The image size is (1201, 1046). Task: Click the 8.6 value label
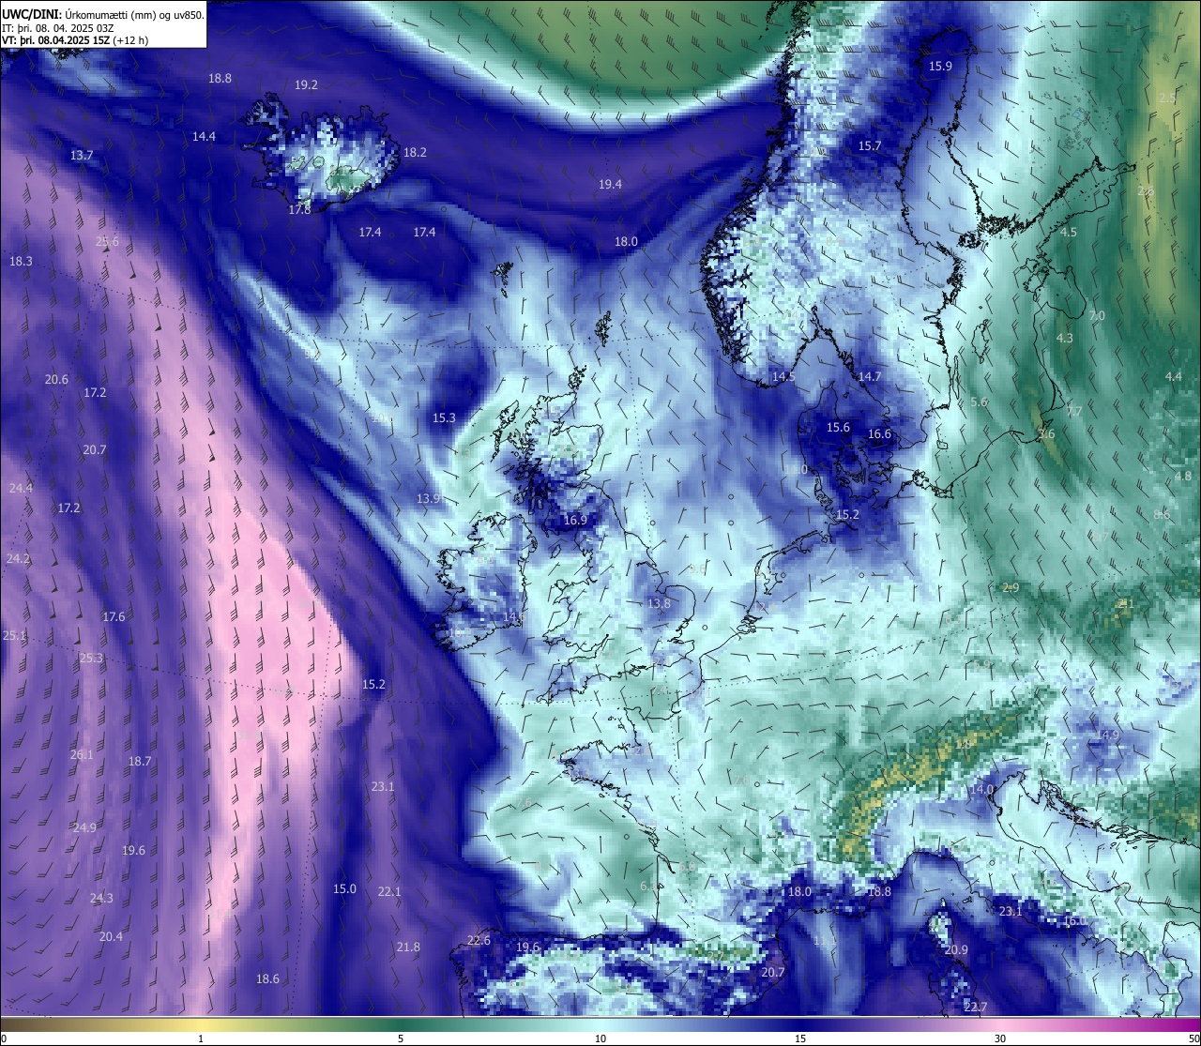[1162, 514]
